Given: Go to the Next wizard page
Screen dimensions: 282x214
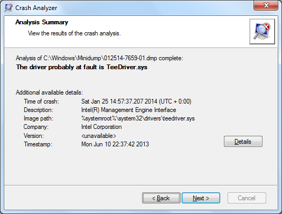Looking at the screenshot, I should tap(201, 198).
